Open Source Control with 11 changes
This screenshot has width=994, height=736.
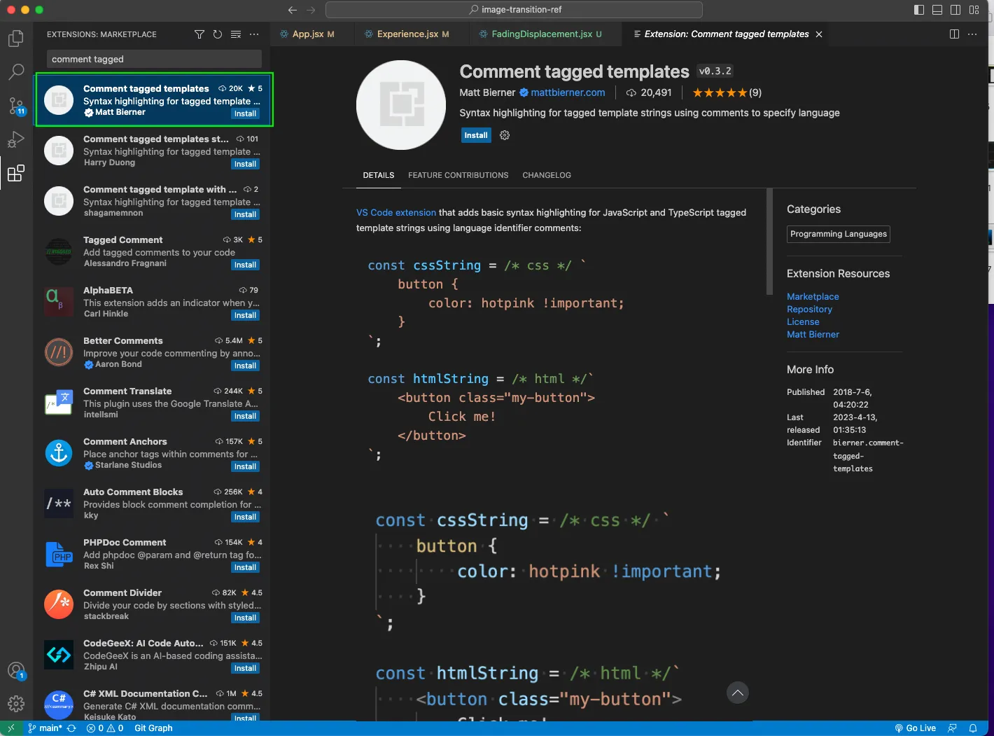point(16,106)
